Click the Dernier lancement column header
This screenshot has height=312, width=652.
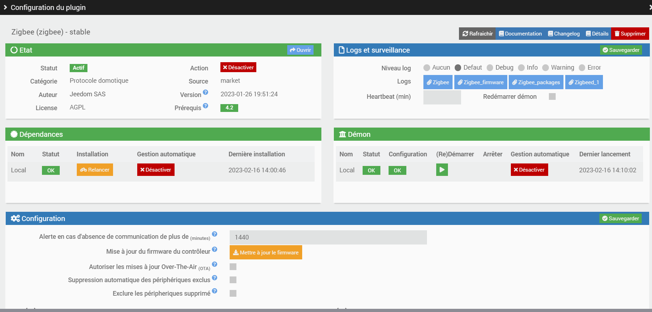pos(605,154)
